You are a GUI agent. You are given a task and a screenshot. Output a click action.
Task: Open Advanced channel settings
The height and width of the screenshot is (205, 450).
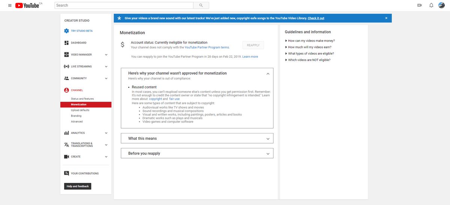[x=77, y=121]
